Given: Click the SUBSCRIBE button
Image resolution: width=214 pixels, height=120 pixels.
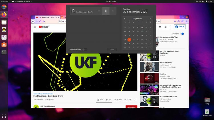Looking at the screenshot, I should [x=131, y=107].
